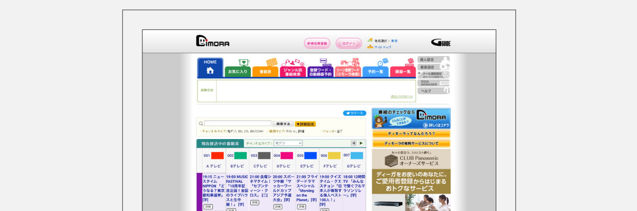Click the DiMORA logo
This screenshot has width=637, height=211.
click(x=212, y=41)
